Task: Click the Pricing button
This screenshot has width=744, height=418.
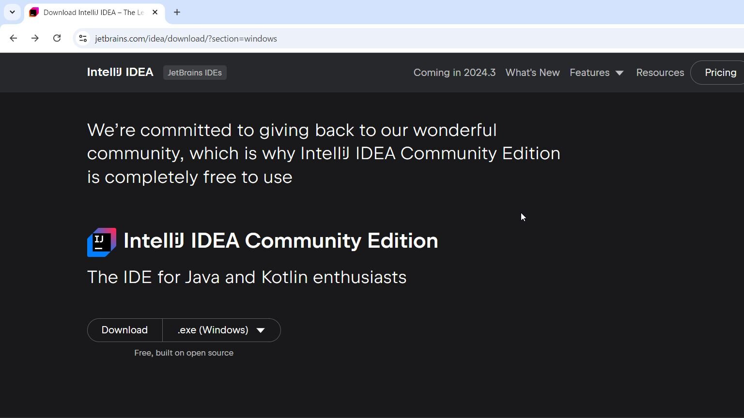Action: pos(720,73)
